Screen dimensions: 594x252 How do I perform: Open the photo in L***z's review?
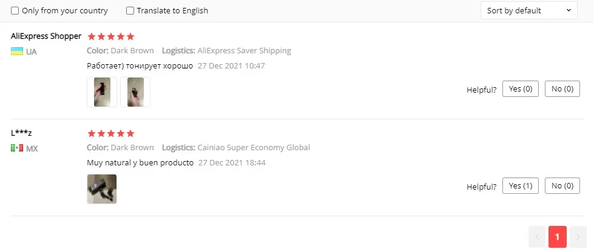102,189
